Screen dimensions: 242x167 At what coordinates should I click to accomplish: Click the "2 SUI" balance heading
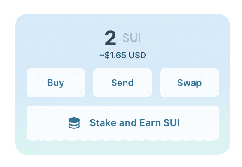[123, 38]
